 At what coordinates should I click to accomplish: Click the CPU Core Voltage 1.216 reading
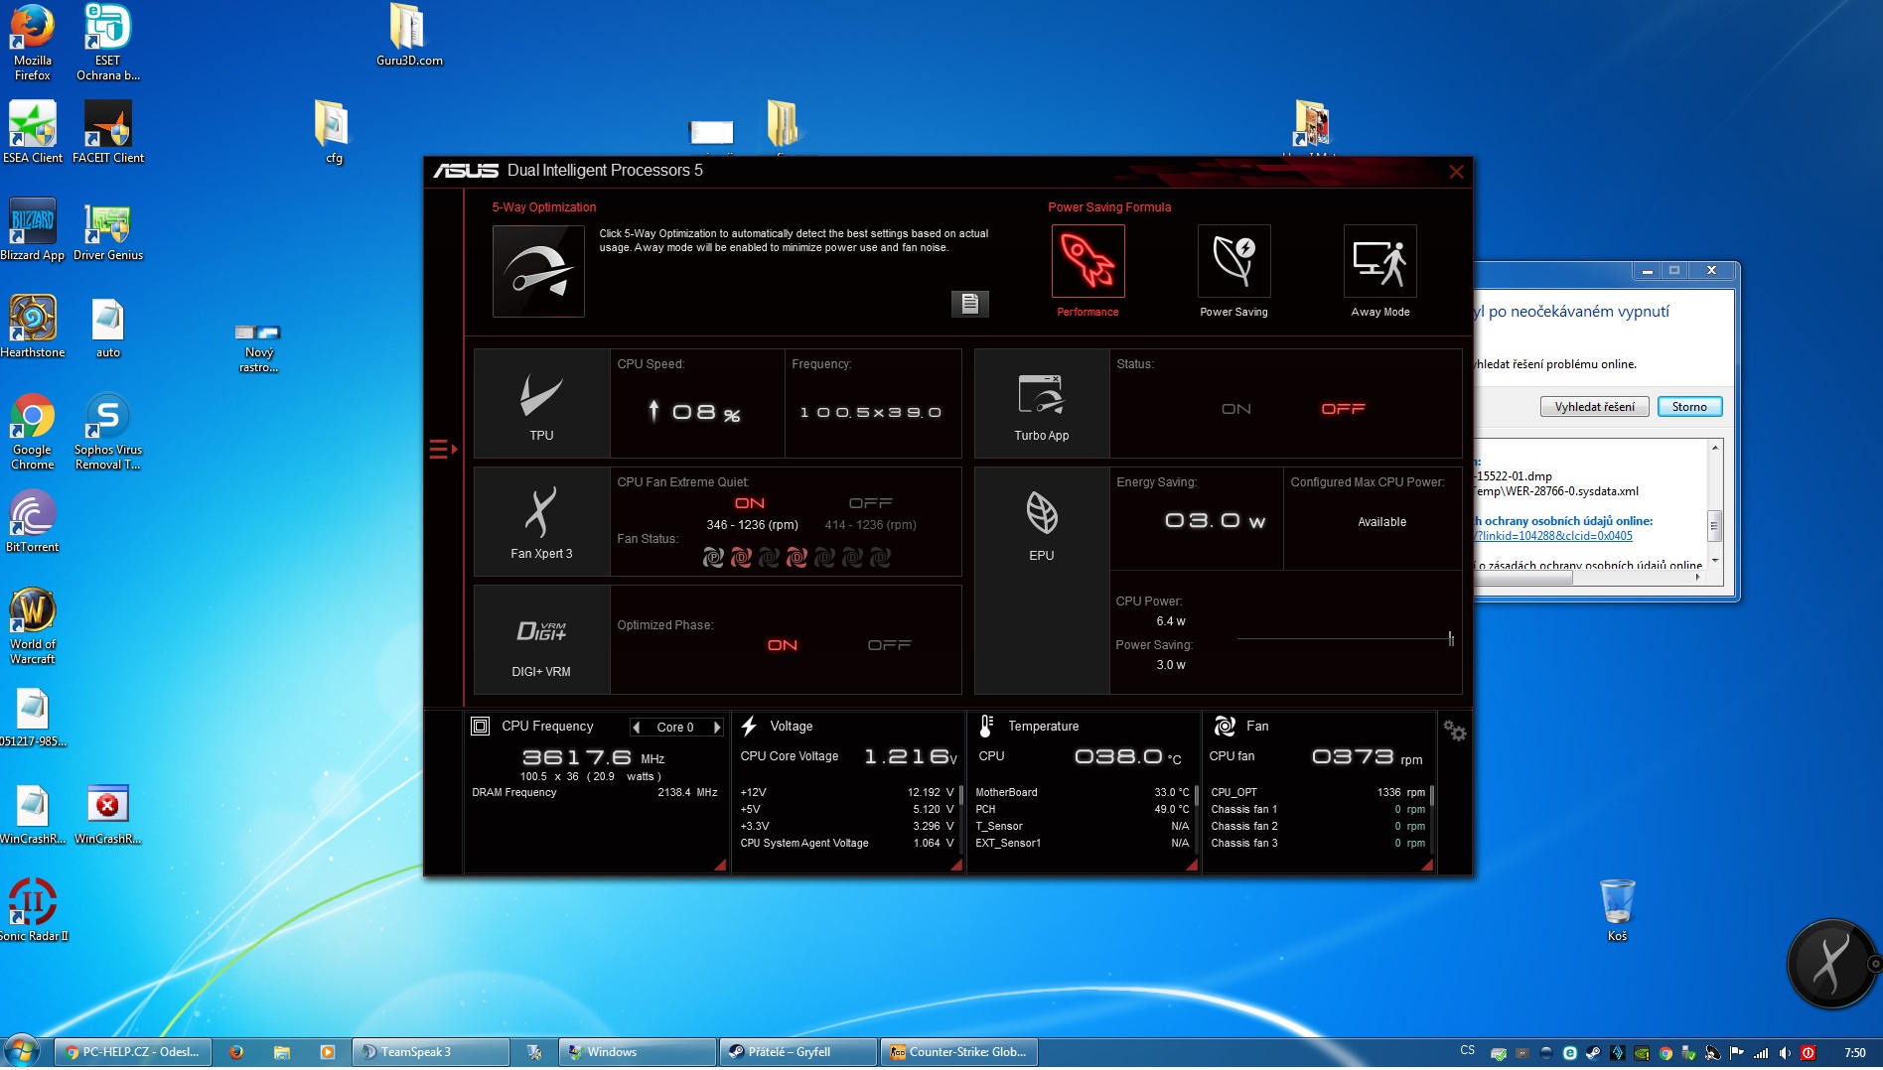click(910, 756)
